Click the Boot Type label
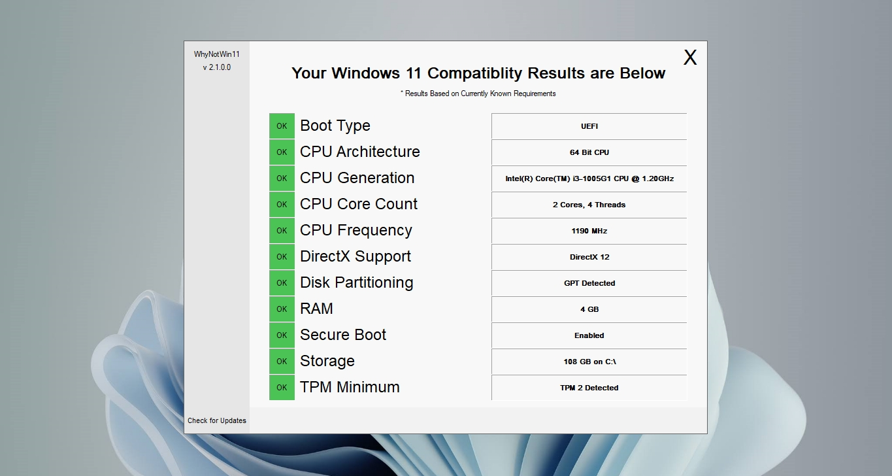The width and height of the screenshot is (892, 476). pos(335,126)
